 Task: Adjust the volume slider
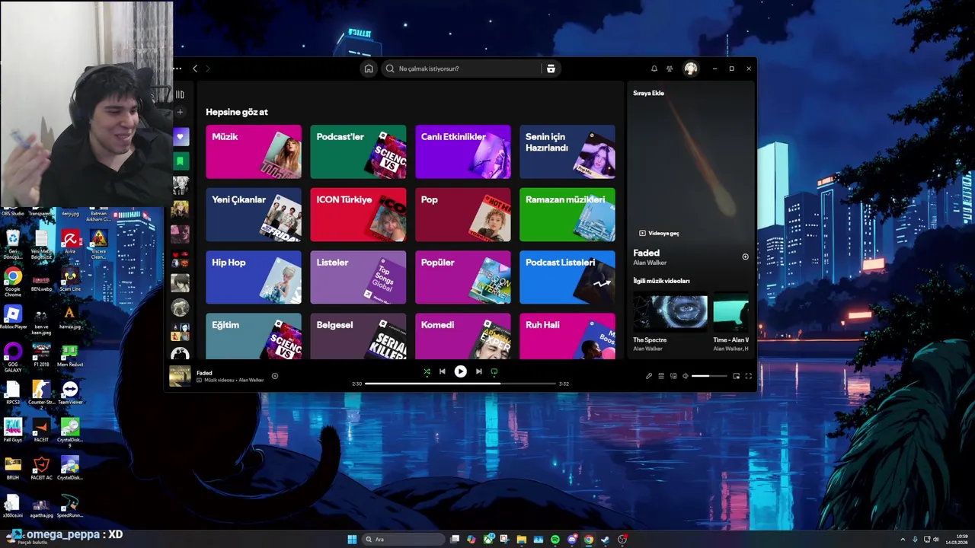[709, 376]
